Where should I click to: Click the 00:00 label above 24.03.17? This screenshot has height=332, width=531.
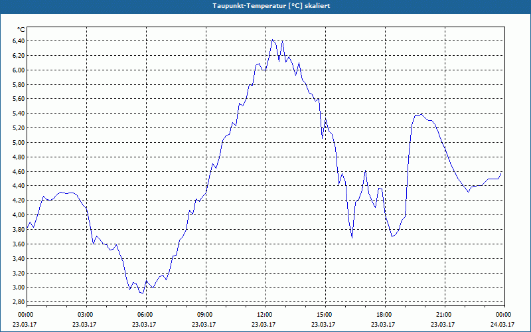[x=504, y=315]
